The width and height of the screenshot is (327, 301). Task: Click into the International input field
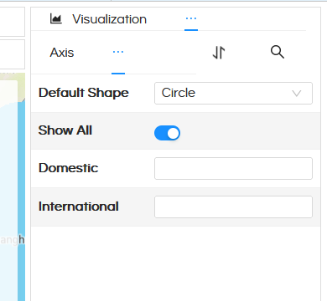(233, 207)
